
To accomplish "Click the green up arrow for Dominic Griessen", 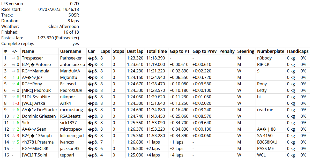I will [x=13, y=116].
